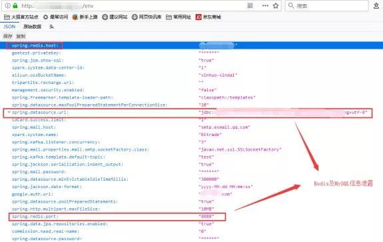Select the spring.mail.password key
The width and height of the screenshot is (383, 242).
pyautogui.click(x=39, y=172)
